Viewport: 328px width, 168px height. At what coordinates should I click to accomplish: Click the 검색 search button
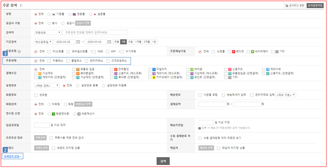coord(163,161)
